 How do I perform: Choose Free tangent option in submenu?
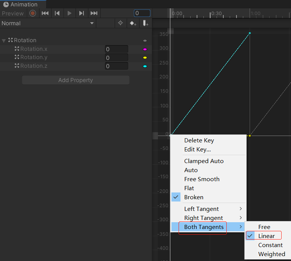(264, 227)
